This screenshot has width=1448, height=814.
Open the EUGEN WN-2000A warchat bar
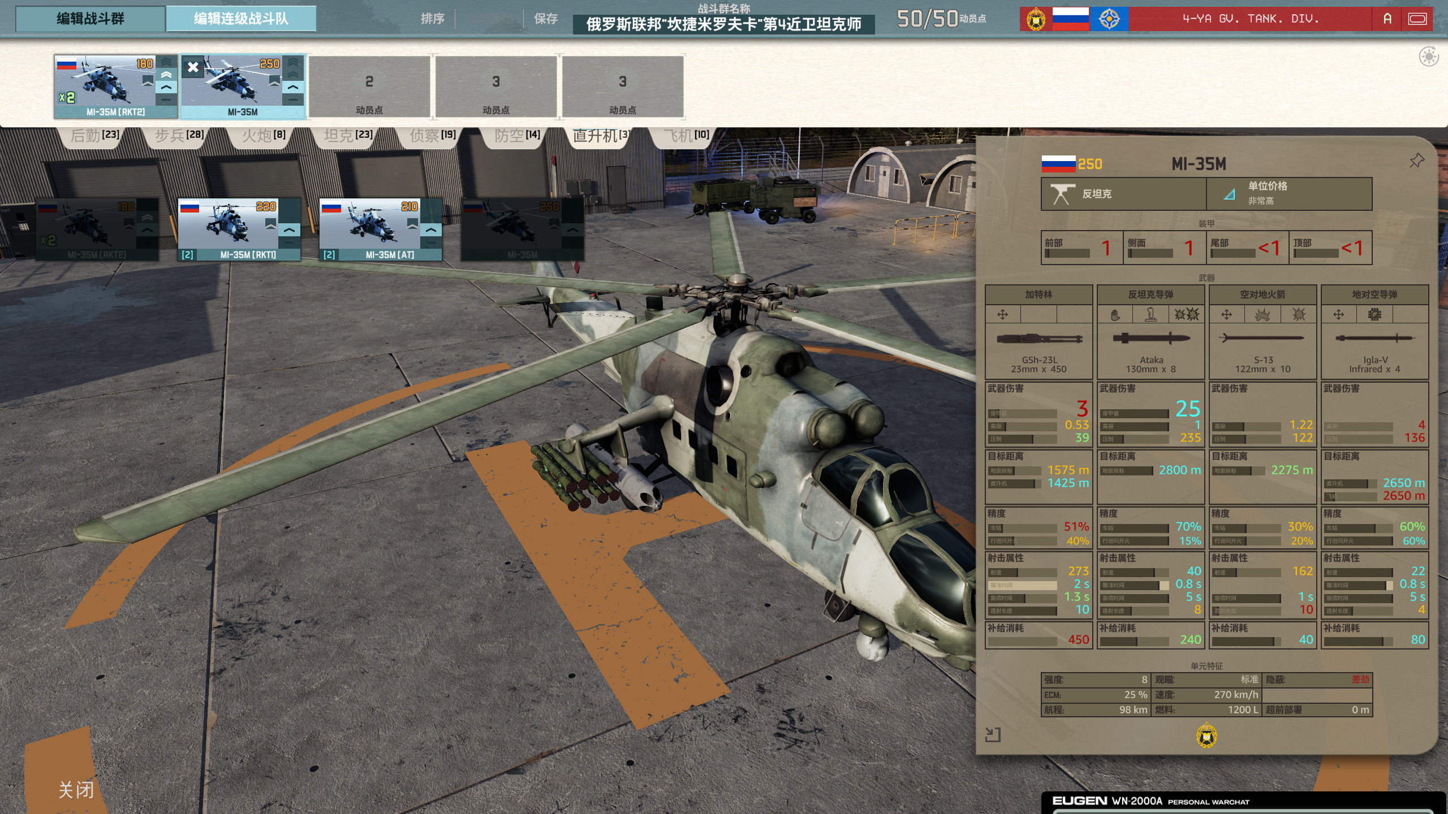pos(1244,802)
